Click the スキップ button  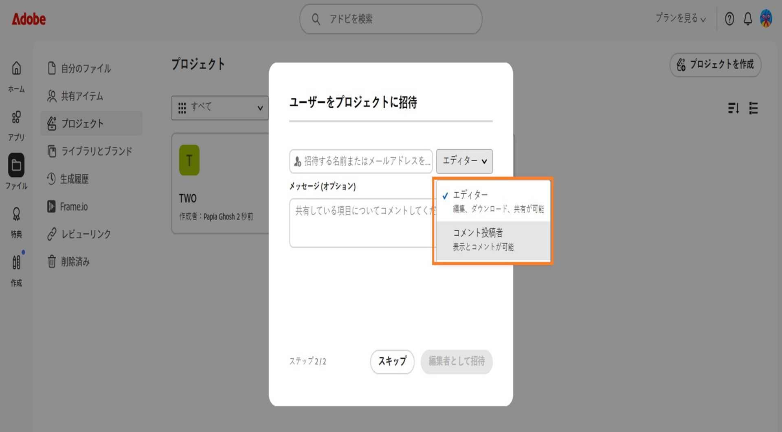[392, 362]
